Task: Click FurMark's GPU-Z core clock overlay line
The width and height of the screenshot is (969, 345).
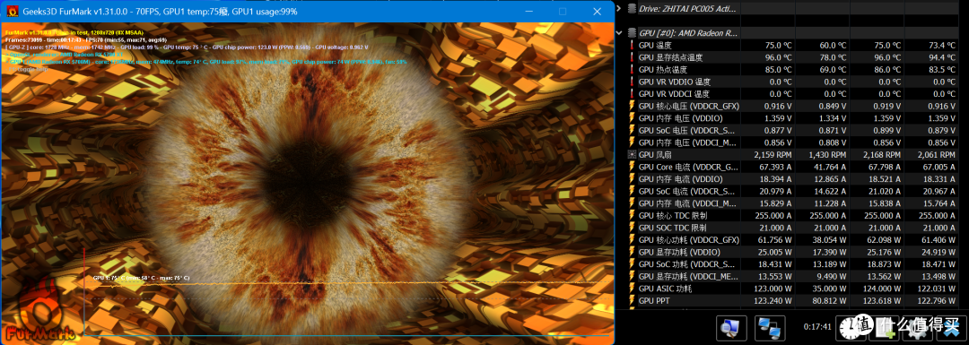Action: point(187,47)
